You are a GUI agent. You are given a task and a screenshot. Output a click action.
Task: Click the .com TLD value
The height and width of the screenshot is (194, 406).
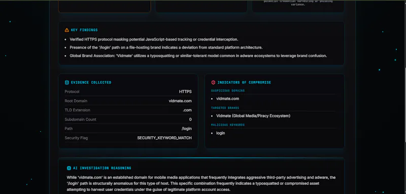[187, 110]
